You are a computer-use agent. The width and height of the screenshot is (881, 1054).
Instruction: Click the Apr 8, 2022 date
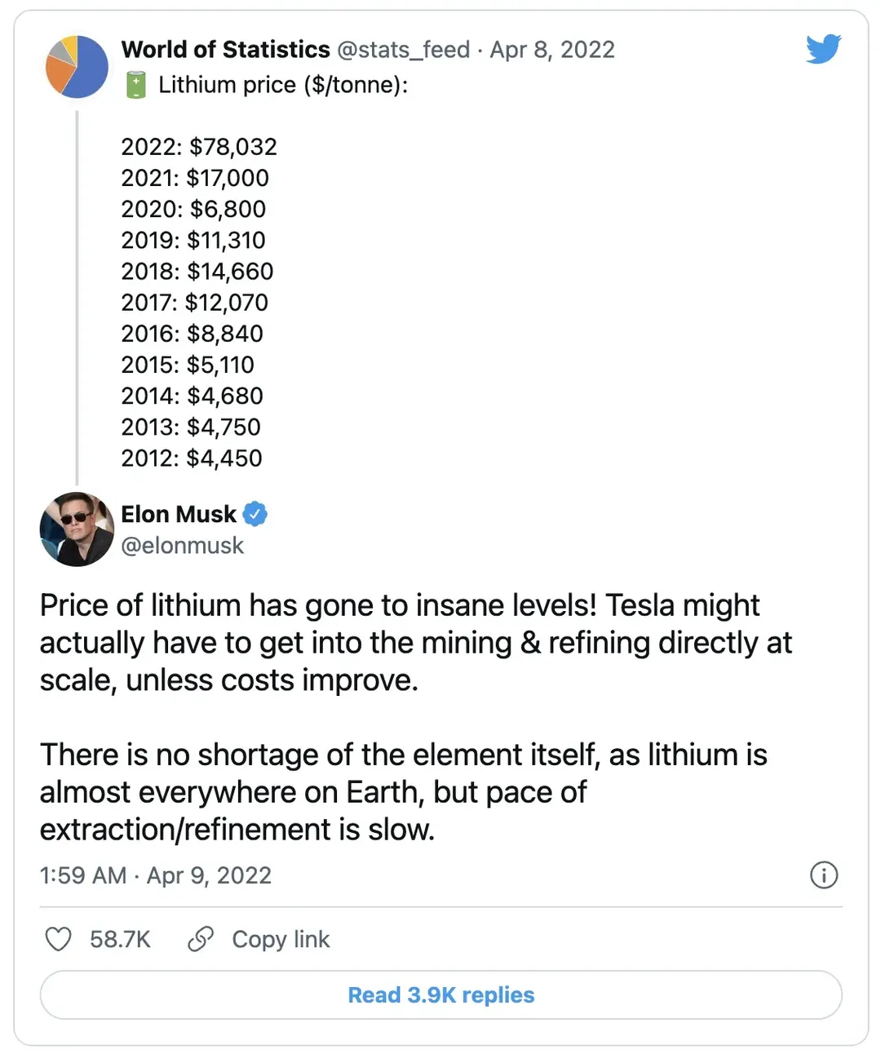pos(552,50)
